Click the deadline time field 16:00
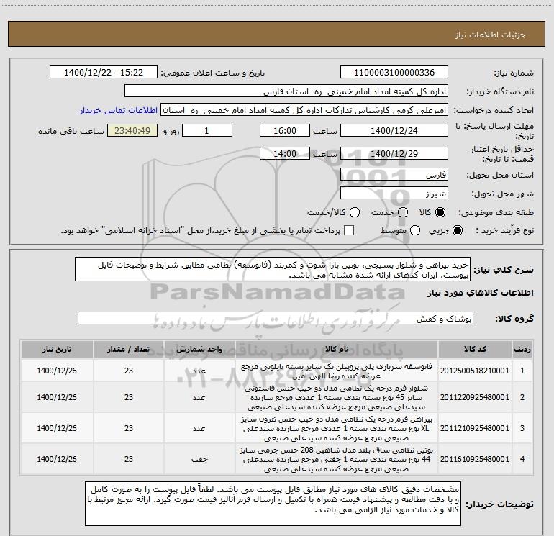 [x=285, y=130]
